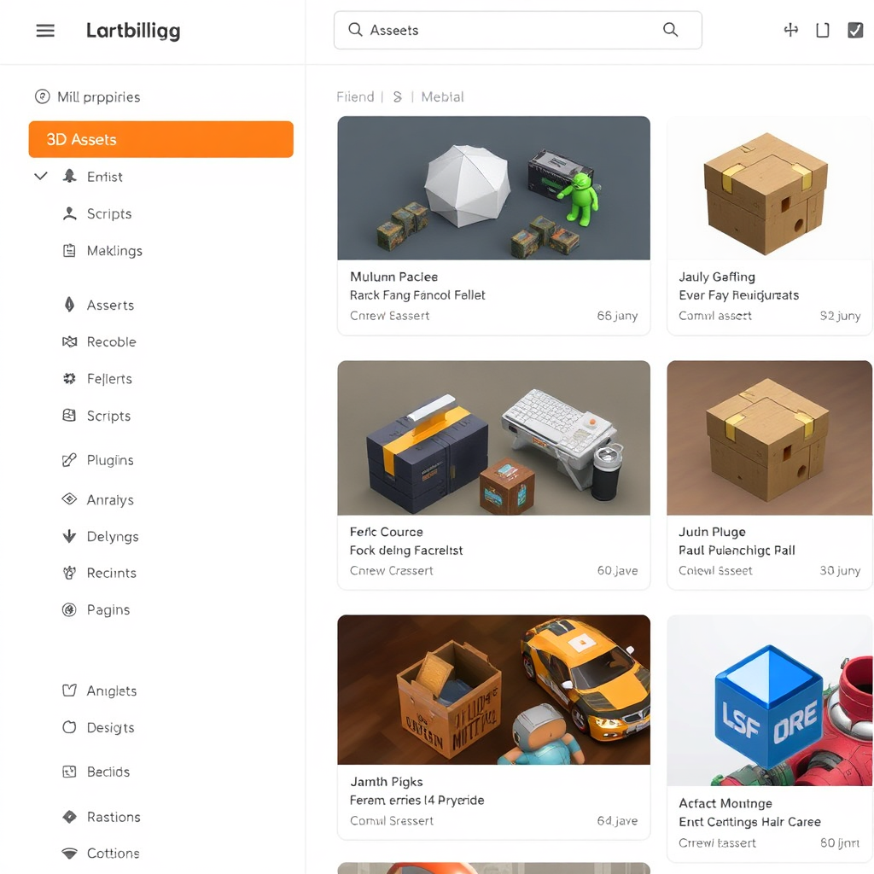Collapse the Entist tree chevron
The height and width of the screenshot is (874, 874).
pyautogui.click(x=40, y=177)
